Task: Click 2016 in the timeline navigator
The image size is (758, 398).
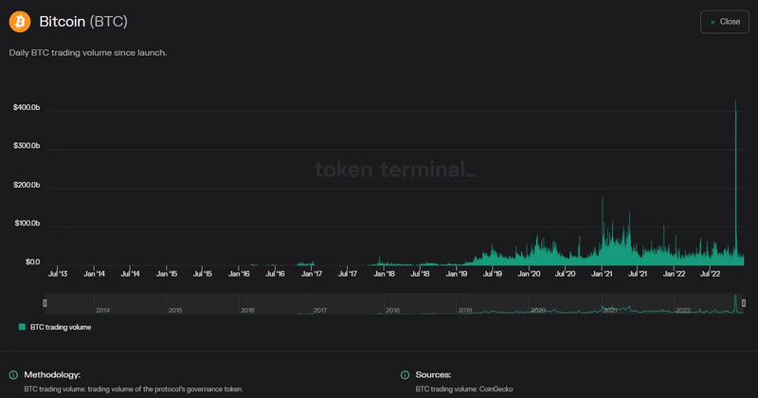Action: (247, 310)
